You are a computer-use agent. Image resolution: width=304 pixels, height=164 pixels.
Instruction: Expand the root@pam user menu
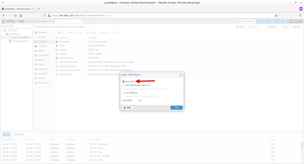(x=294, y=21)
